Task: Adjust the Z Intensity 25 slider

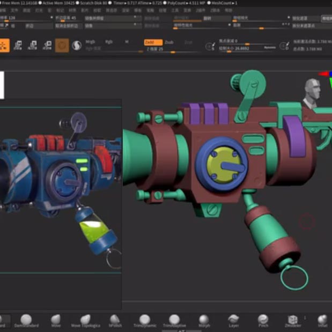Action: click(x=172, y=49)
